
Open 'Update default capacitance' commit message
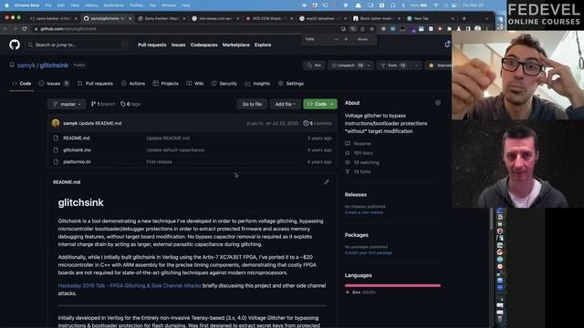175,149
